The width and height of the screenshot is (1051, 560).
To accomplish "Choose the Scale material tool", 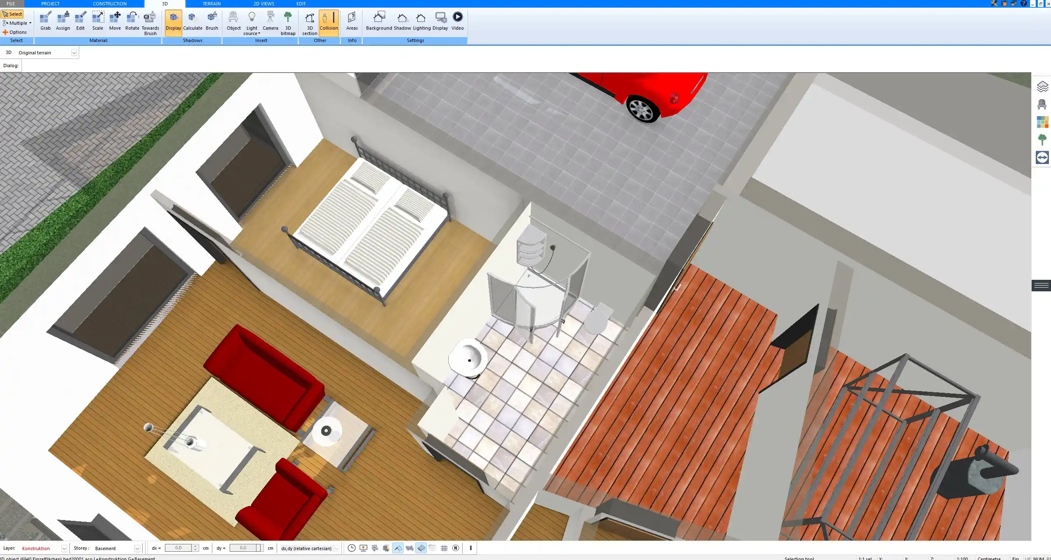I will point(98,21).
